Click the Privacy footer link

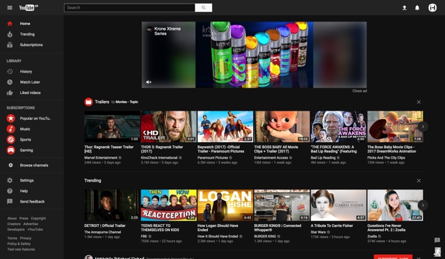coord(26,238)
